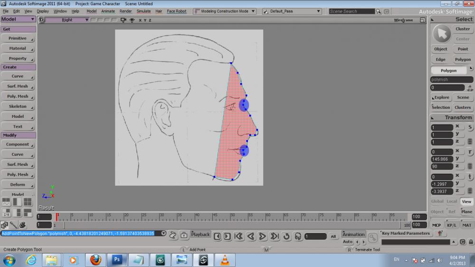Image resolution: width=475 pixels, height=267 pixels.
Task: Click the Primitive button
Action: [18, 38]
